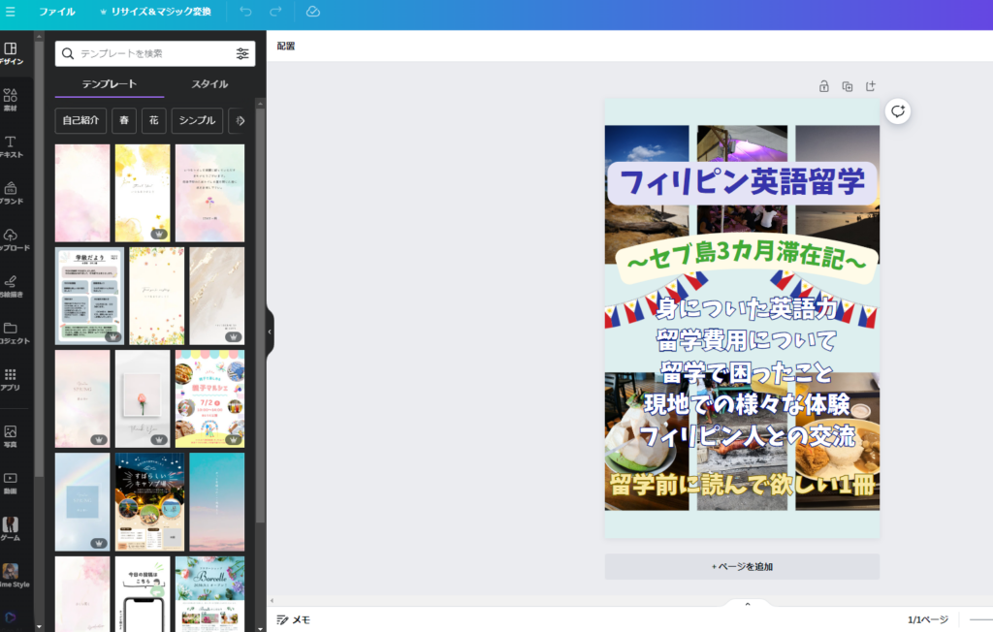
Task: Click the zoom slider at bottom right
Action: click(x=980, y=619)
